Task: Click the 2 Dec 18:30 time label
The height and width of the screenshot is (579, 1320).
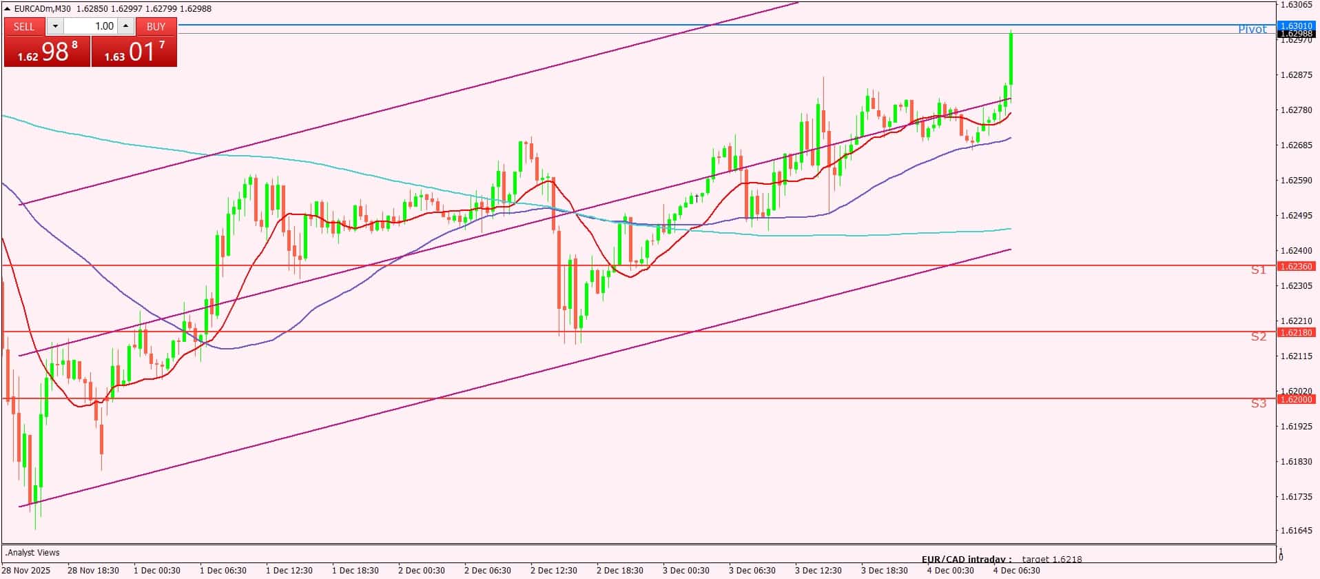Action: pyautogui.click(x=620, y=570)
